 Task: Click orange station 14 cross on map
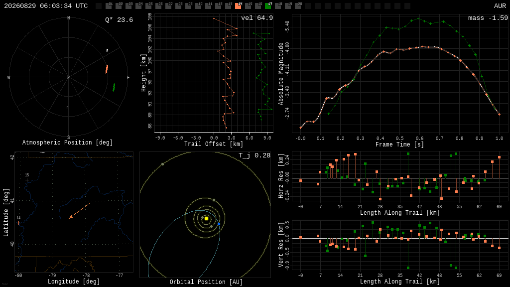18,223
